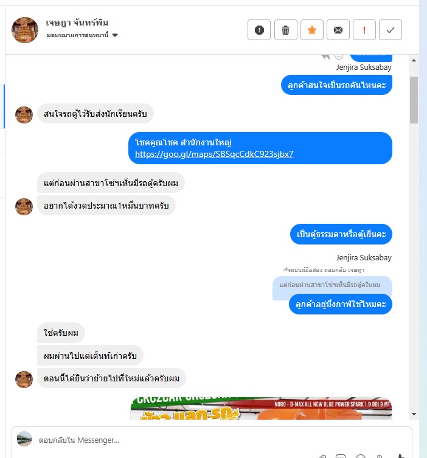Open the paperclip attachment icon
Screen dimensions: 427x458
tap(322, 456)
